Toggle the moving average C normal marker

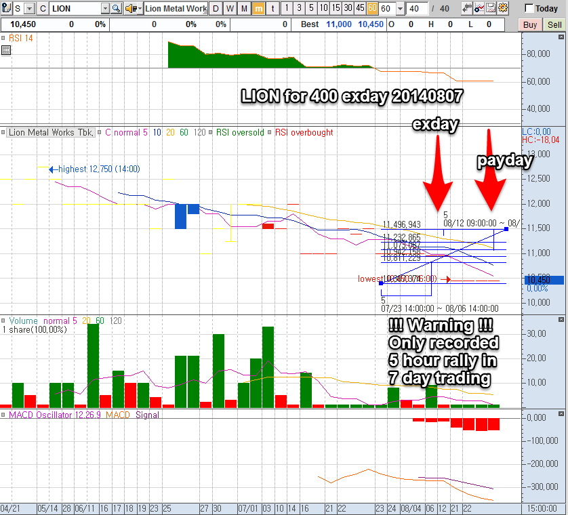(x=99, y=133)
